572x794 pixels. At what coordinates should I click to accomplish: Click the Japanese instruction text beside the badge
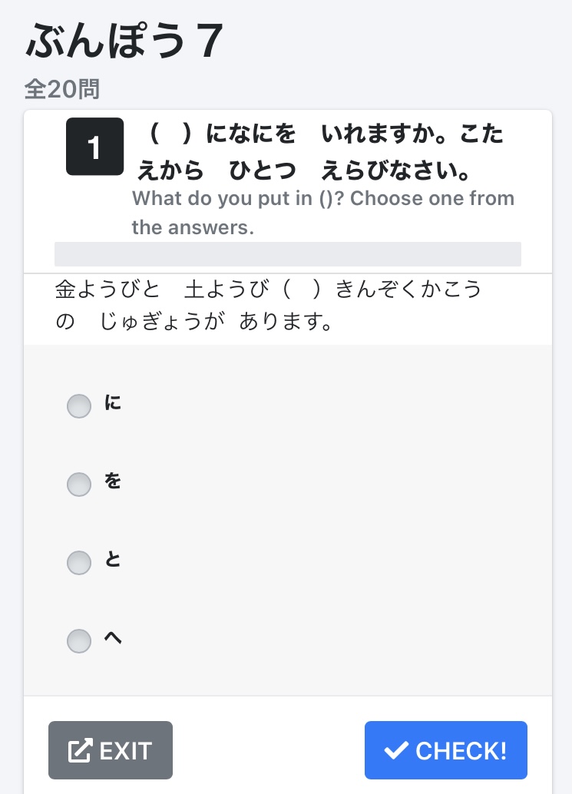click(x=320, y=152)
